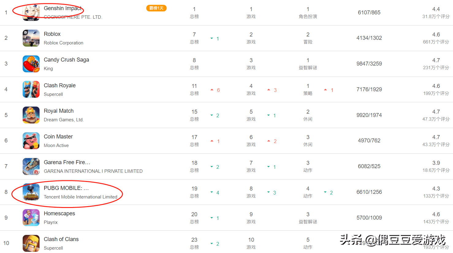The height and width of the screenshot is (253, 453).
Task: Open publisher Dream Games, Ltd.
Action: tap(64, 120)
